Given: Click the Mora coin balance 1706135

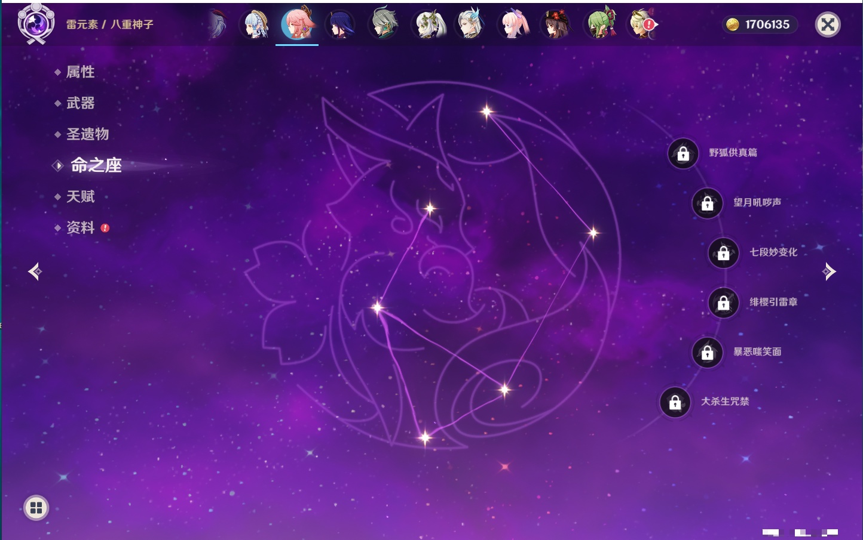Looking at the screenshot, I should [x=759, y=24].
